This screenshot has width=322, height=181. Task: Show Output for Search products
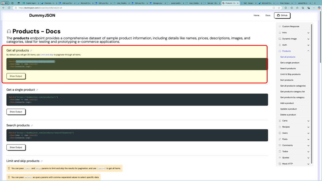16,147
